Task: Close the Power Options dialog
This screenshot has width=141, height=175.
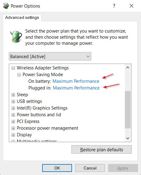Action: [x=132, y=6]
